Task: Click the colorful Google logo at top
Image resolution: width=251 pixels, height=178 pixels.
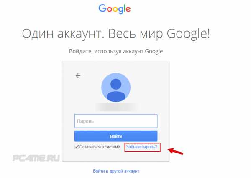Action: coord(115,9)
